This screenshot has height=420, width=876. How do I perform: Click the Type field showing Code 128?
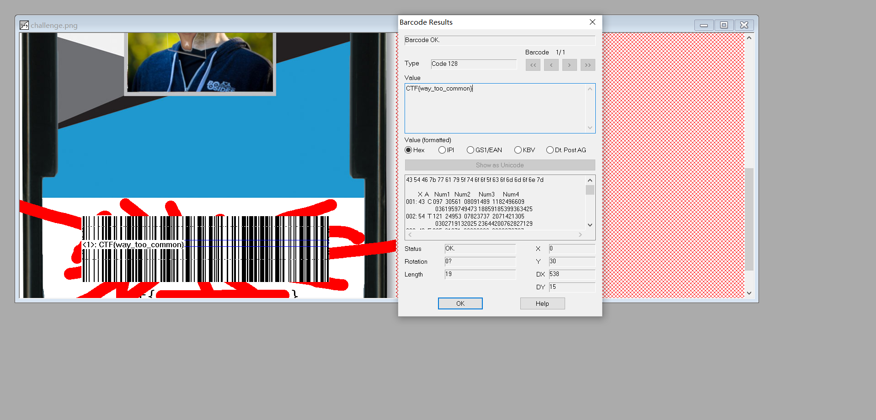click(473, 64)
